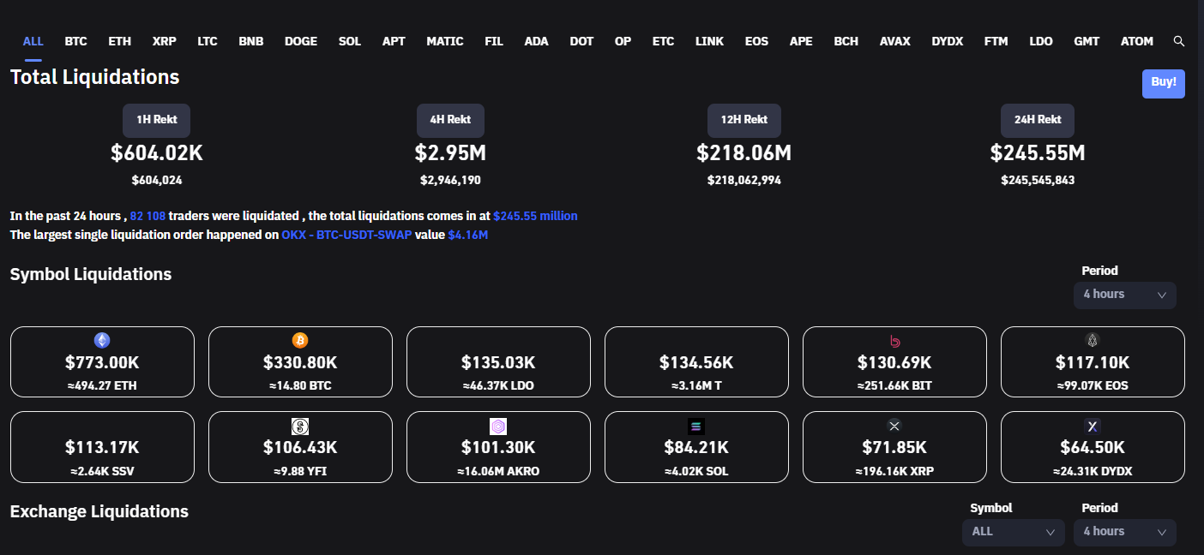Click the Buy! button
Screen dimensions: 1204x555
[1163, 83]
